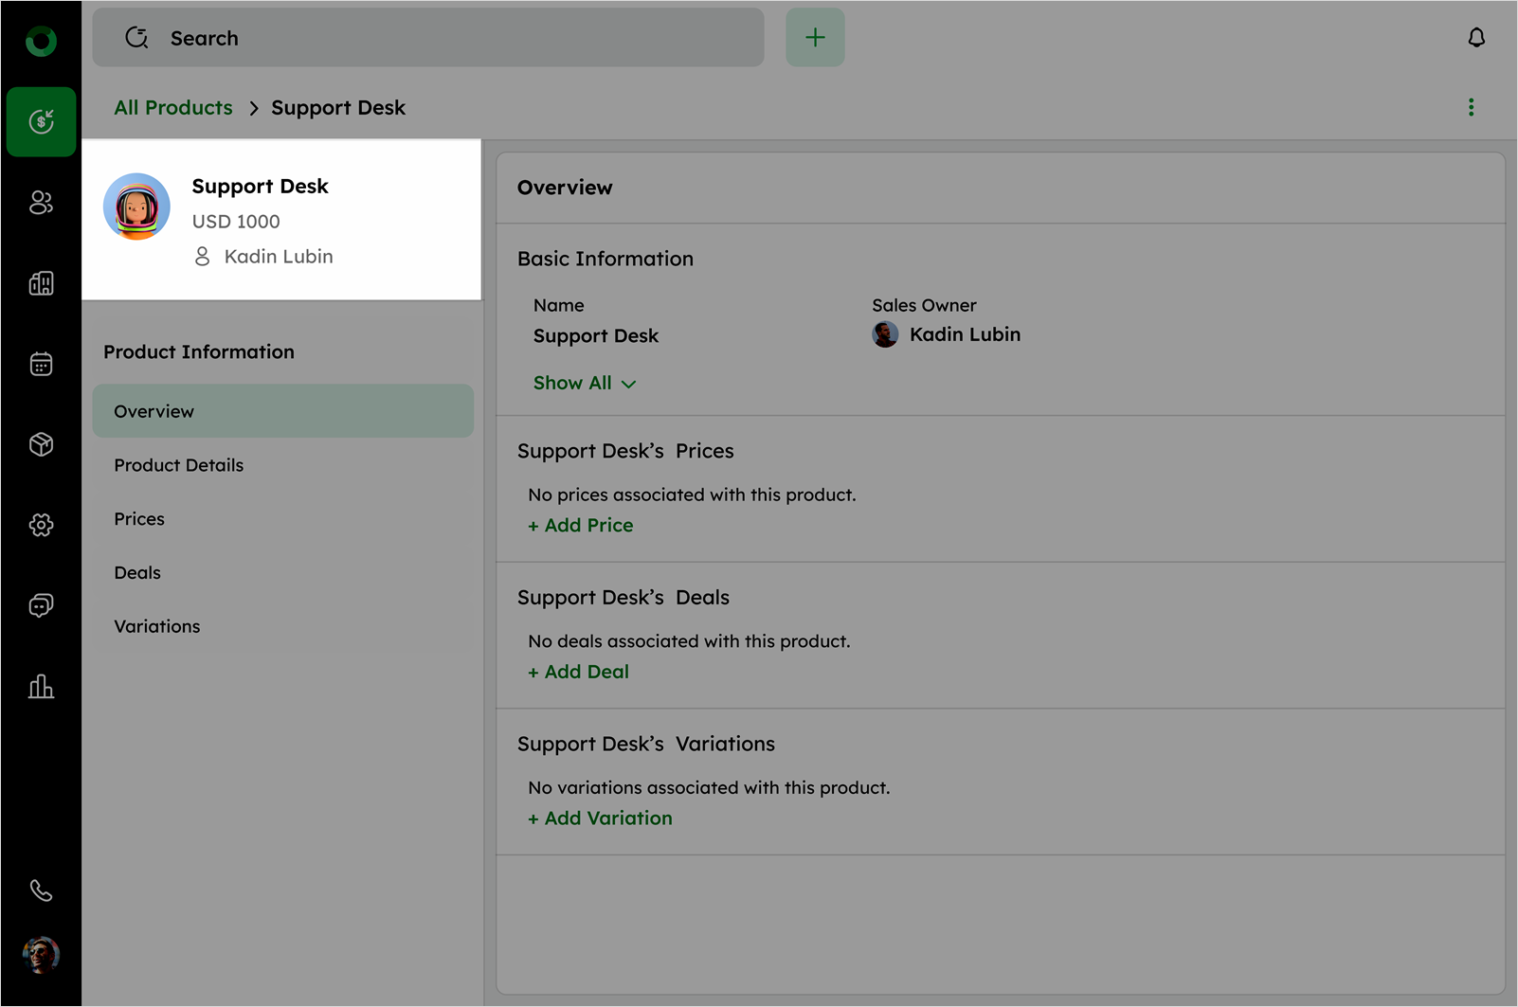Click the phone icon in sidebar
This screenshot has width=1518, height=1007.
(x=41, y=890)
